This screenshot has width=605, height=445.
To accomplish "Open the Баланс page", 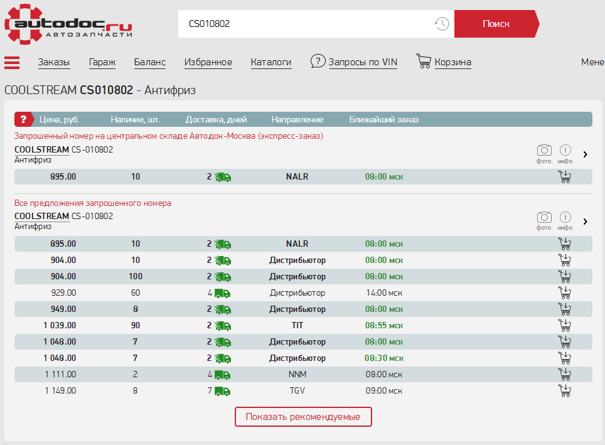I will pyautogui.click(x=150, y=62).
